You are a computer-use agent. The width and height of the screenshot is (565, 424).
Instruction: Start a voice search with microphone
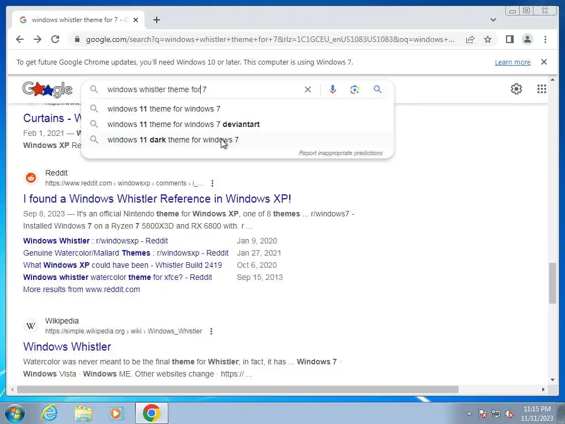[333, 89]
